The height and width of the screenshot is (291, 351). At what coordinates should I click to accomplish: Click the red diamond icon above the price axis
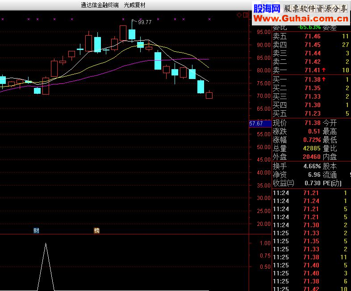[239, 15]
